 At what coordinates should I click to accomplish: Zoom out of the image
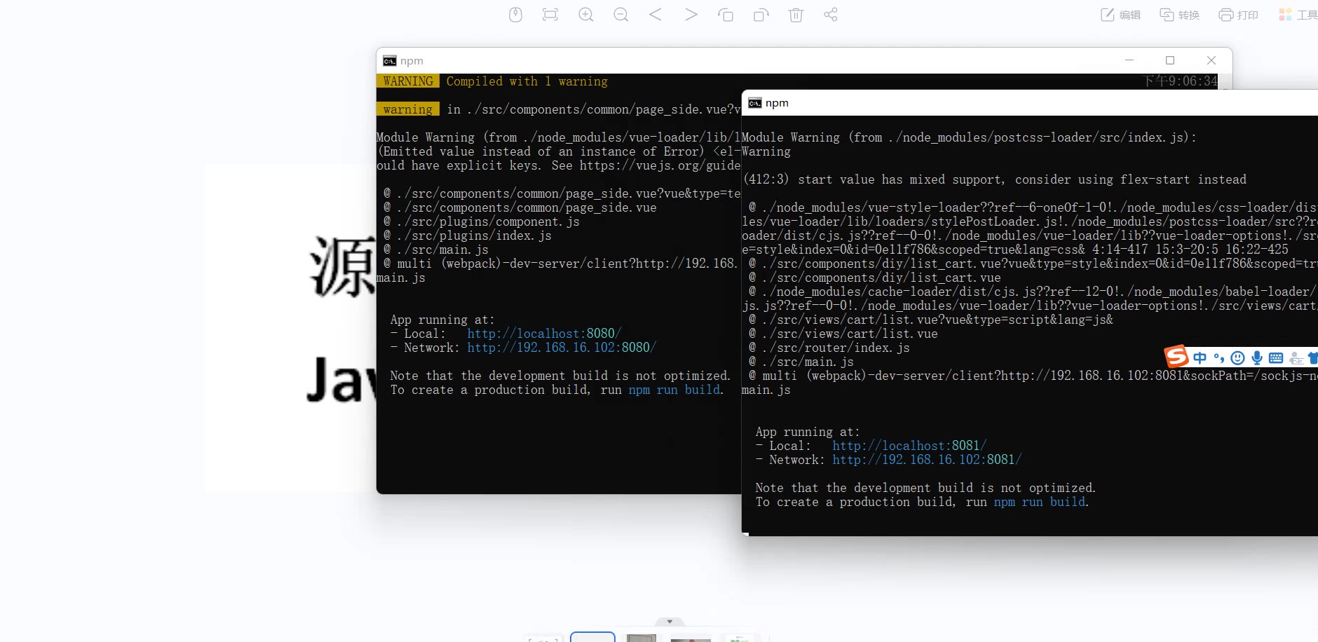pos(620,15)
